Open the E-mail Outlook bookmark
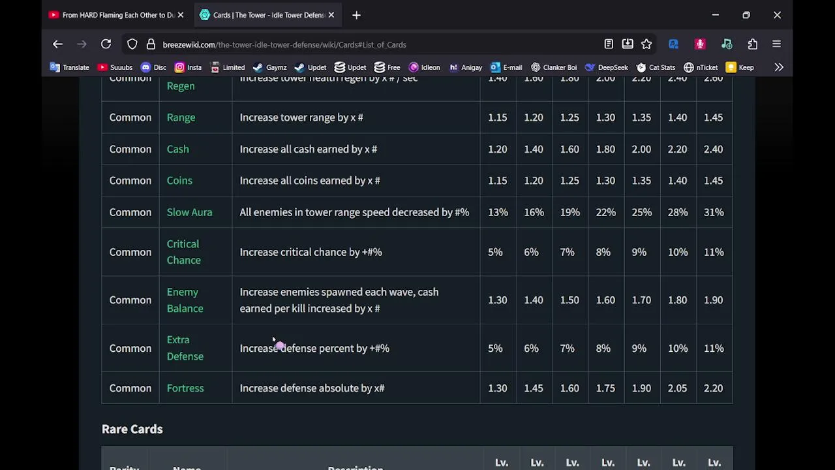Image resolution: width=835 pixels, height=470 pixels. click(506, 67)
